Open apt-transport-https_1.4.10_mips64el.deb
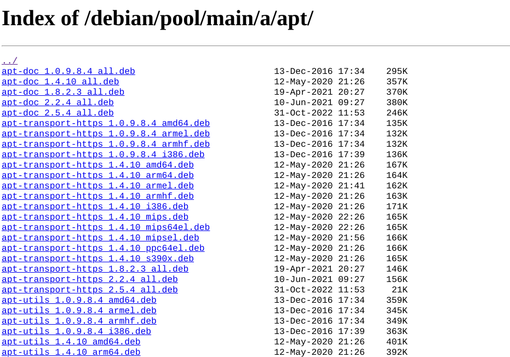 106,227
